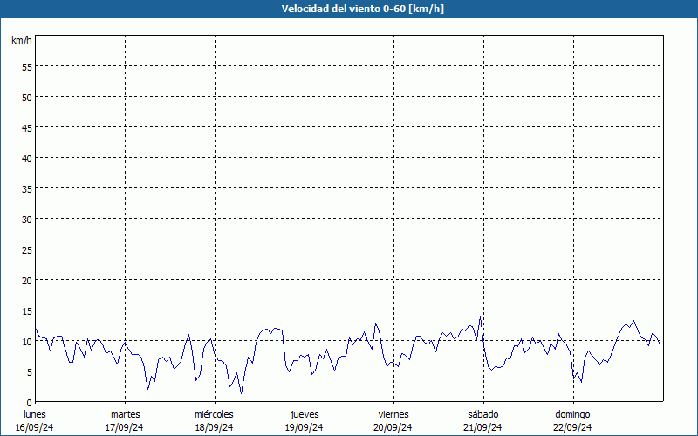Click the 10 value on the y-axis
The height and width of the screenshot is (436, 698).
(27, 342)
